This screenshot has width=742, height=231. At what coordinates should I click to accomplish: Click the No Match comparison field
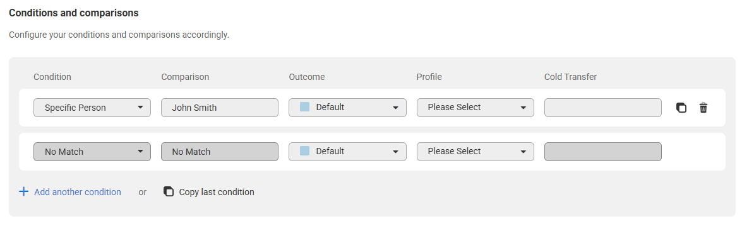220,152
